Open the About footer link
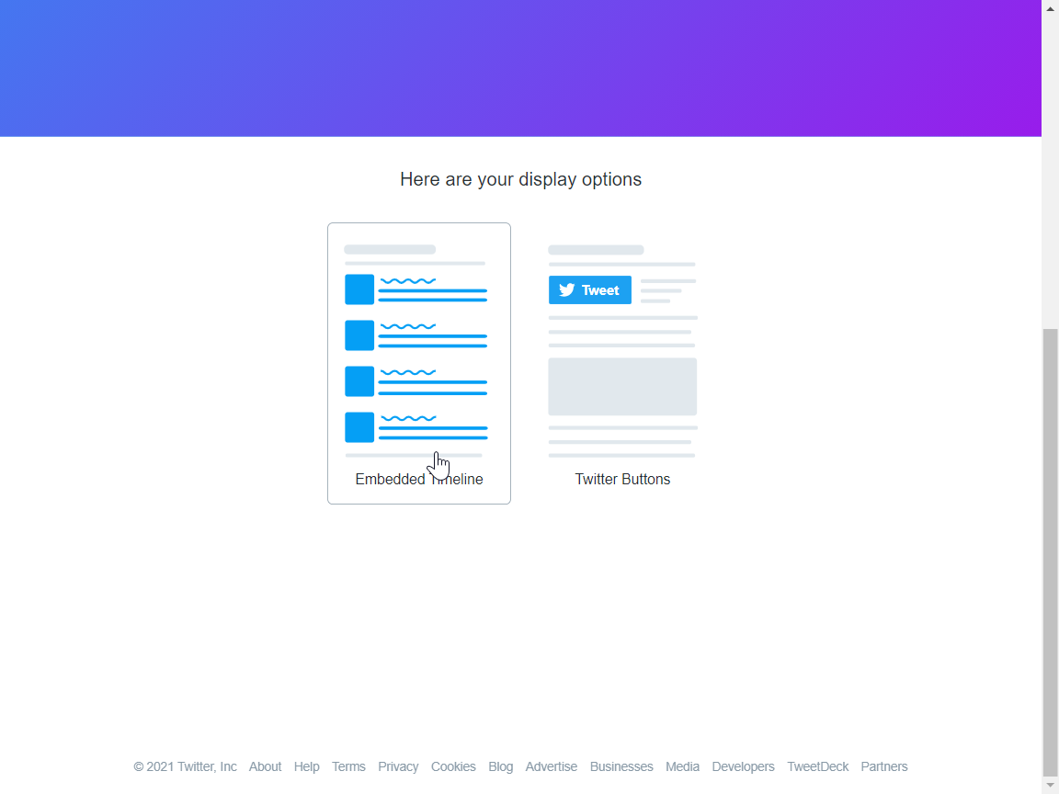The height and width of the screenshot is (794, 1059). coord(265,766)
